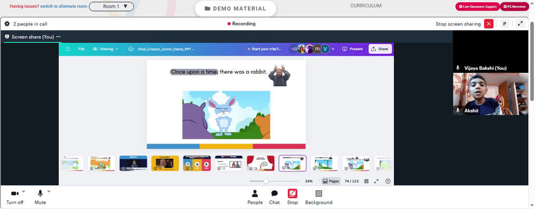Click the 34% zoom value
This screenshot has width=535, height=209.
[309, 181]
